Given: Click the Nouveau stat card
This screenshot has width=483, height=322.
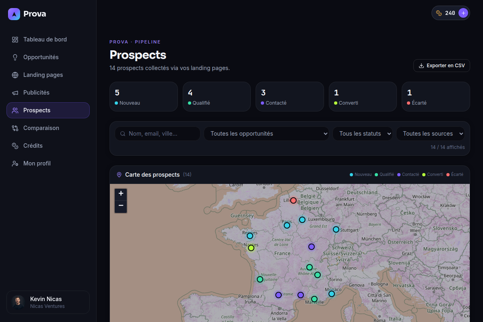Looking at the screenshot, I should [x=144, y=97].
